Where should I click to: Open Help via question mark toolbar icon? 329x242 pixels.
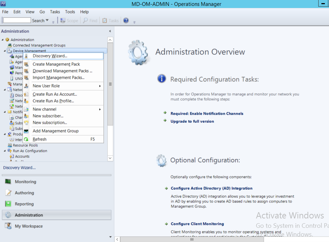click(x=126, y=20)
